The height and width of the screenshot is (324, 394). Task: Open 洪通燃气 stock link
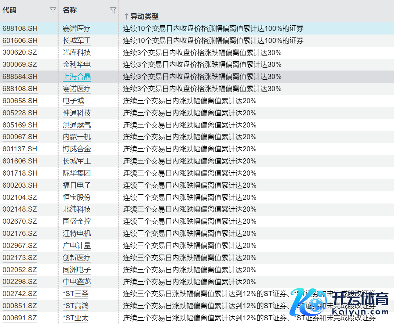(77, 125)
